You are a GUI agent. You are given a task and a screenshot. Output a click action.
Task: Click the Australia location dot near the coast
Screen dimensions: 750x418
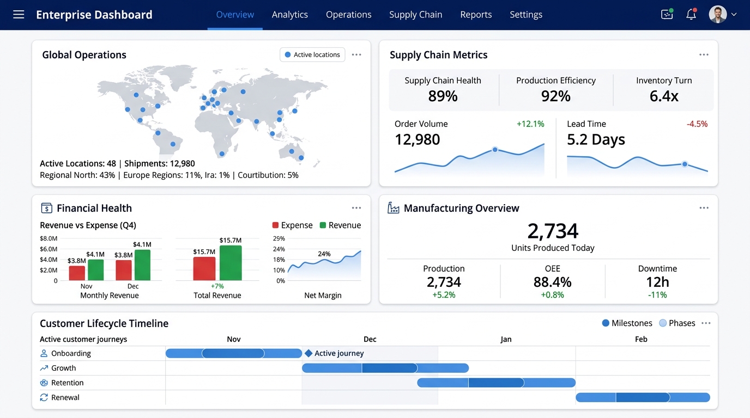coord(301,158)
